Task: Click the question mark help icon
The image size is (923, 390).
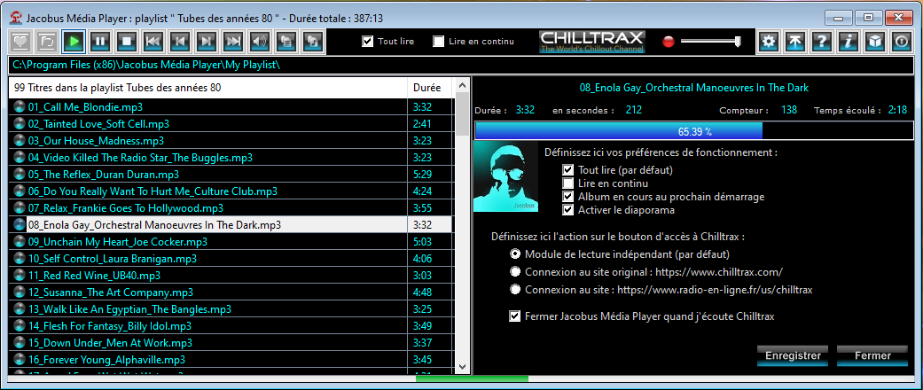Action: (x=822, y=41)
